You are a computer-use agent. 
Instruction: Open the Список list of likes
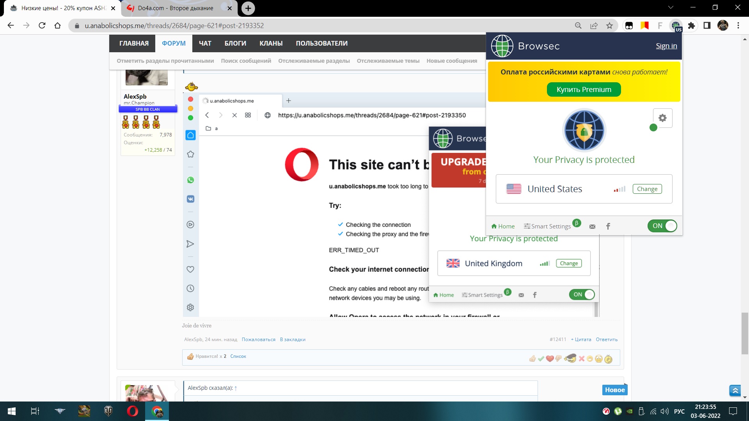(238, 356)
